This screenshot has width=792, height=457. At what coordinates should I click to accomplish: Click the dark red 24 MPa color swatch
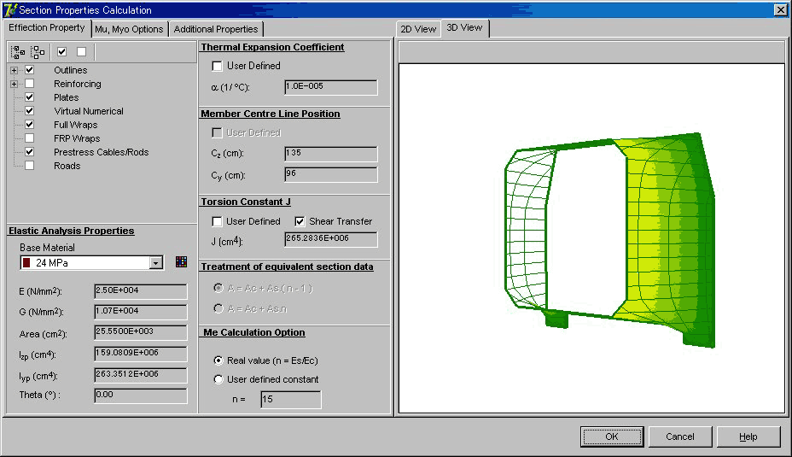click(26, 263)
